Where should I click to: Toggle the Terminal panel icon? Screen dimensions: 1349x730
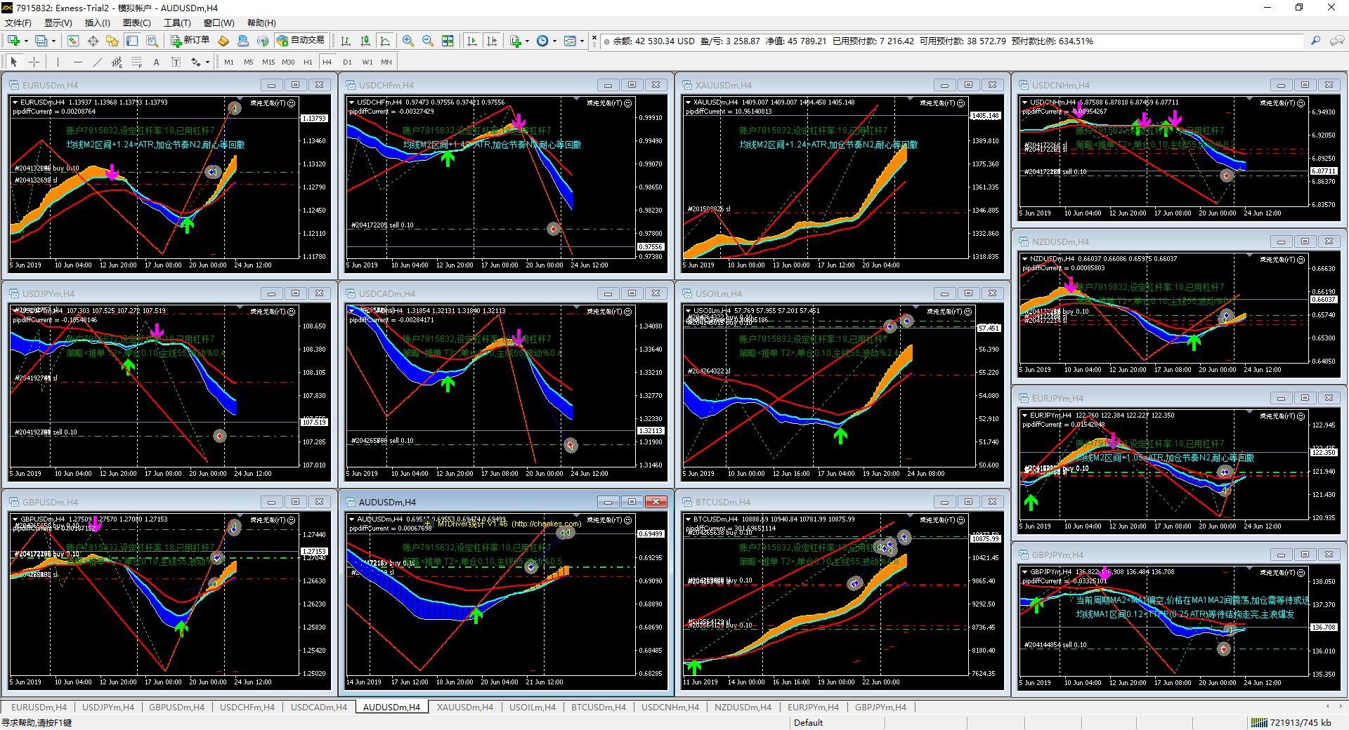coord(132,41)
